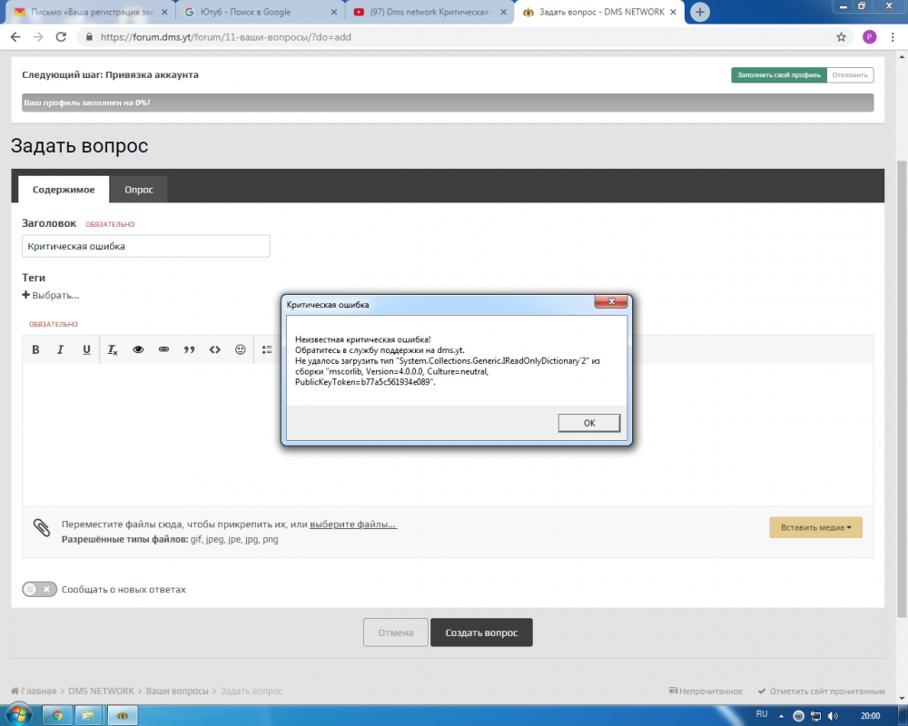Apply italic formatting in the editor

tap(61, 349)
